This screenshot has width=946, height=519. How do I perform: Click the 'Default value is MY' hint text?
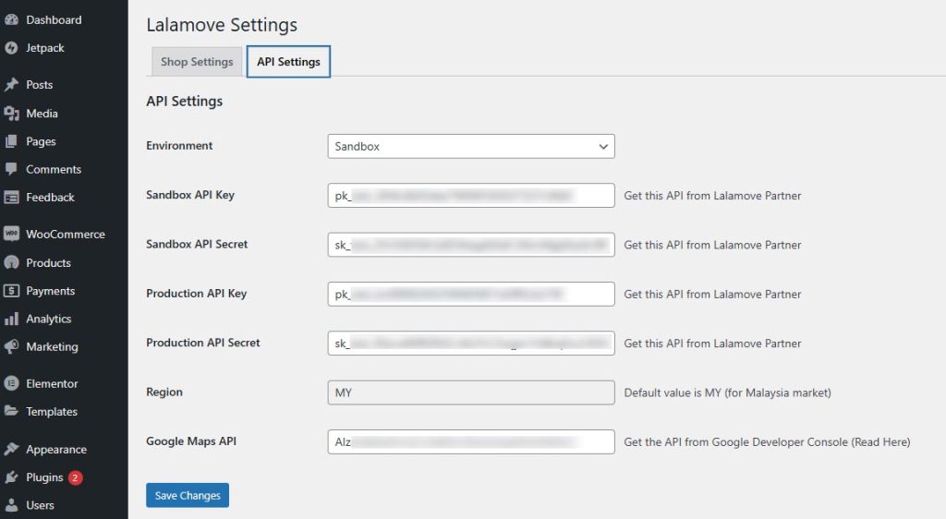728,392
